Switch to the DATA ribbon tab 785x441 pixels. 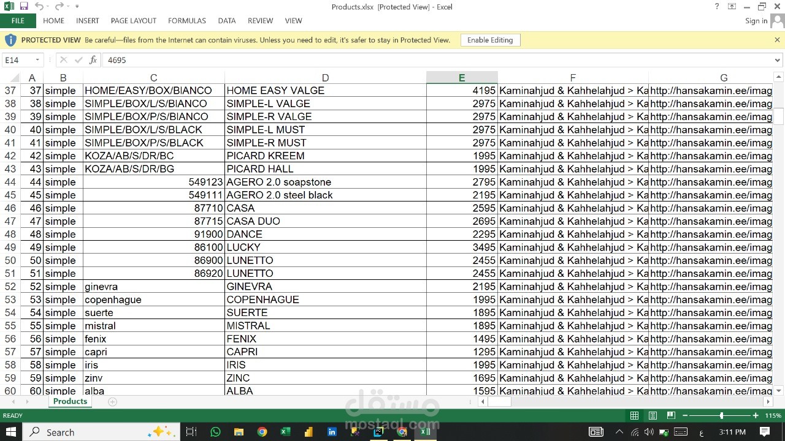tap(227, 21)
